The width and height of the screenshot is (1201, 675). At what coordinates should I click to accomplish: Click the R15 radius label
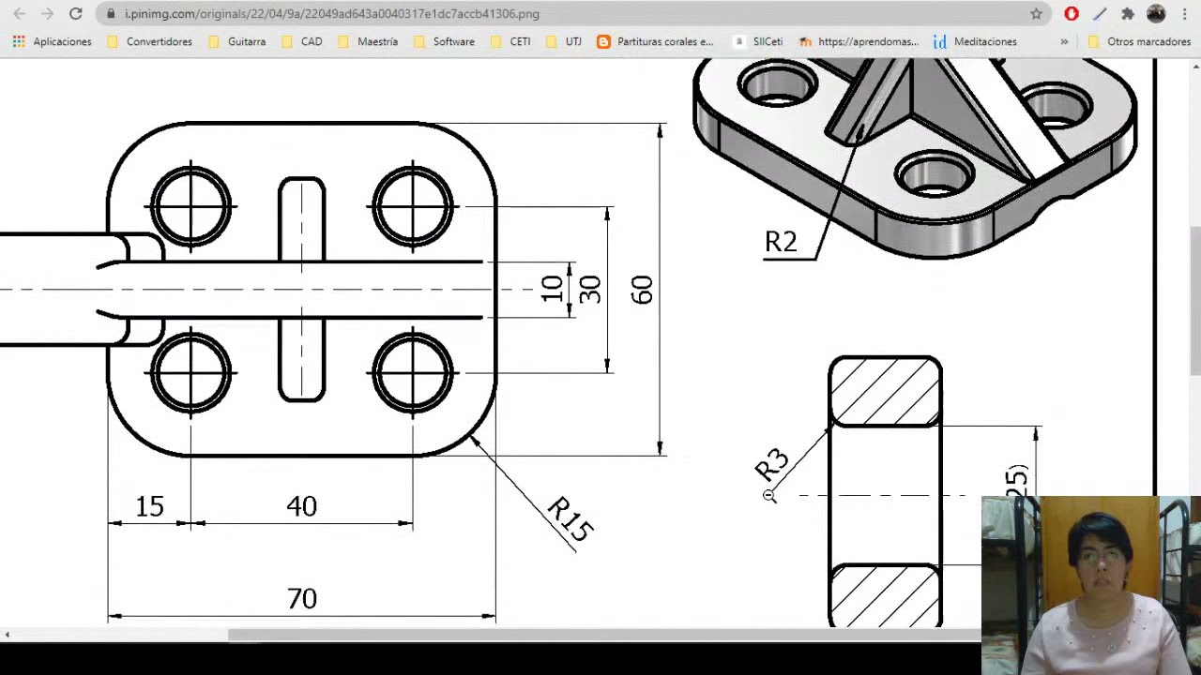[x=570, y=519]
